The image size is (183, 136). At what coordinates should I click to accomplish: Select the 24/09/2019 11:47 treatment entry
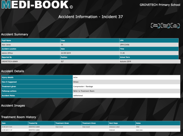(8, 130)
